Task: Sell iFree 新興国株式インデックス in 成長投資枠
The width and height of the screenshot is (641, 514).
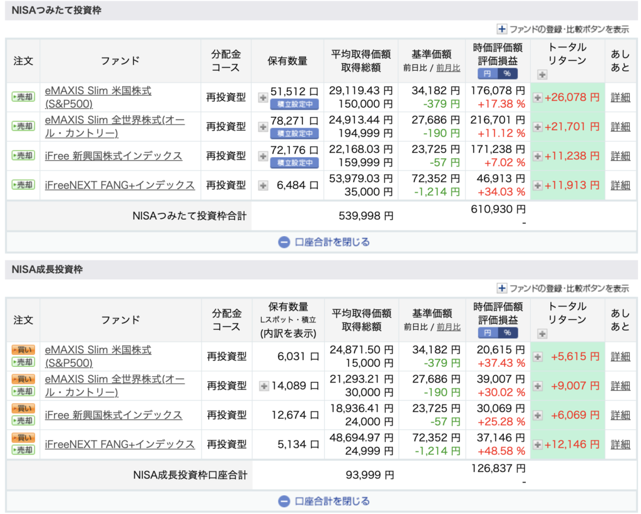Action: point(23,421)
